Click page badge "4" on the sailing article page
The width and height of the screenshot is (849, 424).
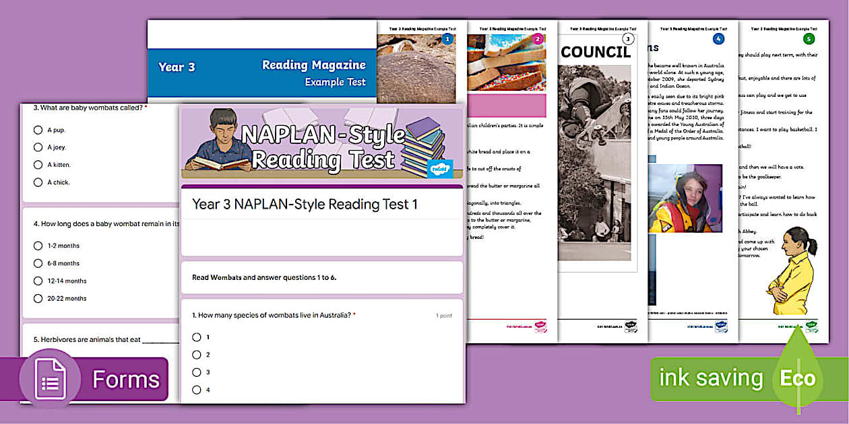719,40
